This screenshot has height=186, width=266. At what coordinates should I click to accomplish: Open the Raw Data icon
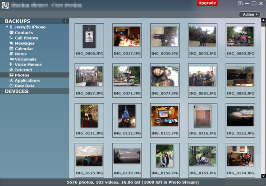pyautogui.click(x=11, y=86)
